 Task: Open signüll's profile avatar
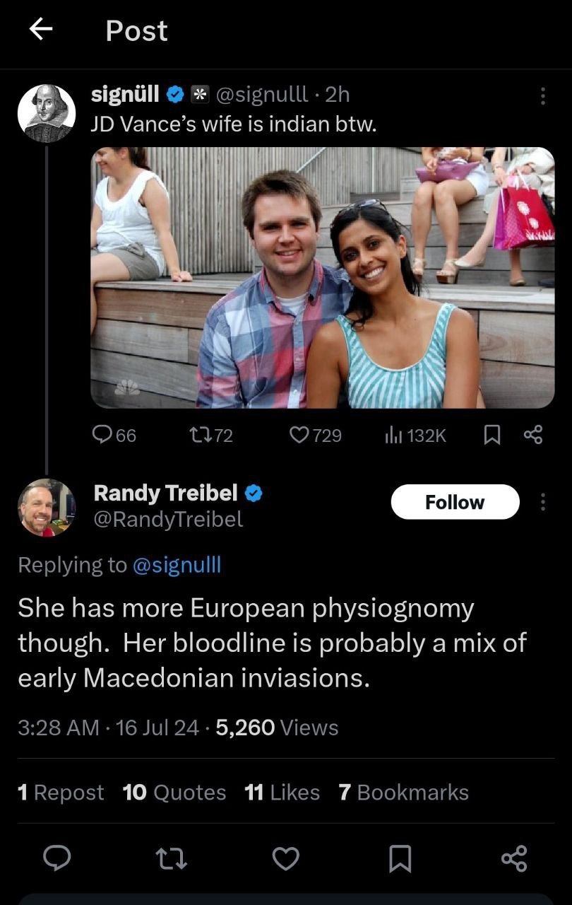pos(46,113)
